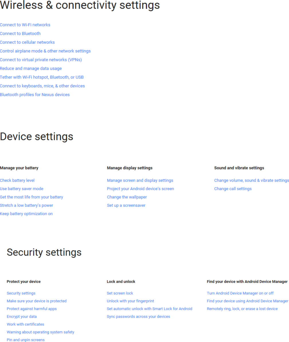Open Connect to virtual private networks (VPNs)
Screen dimensions: 289x342
(x=41, y=60)
